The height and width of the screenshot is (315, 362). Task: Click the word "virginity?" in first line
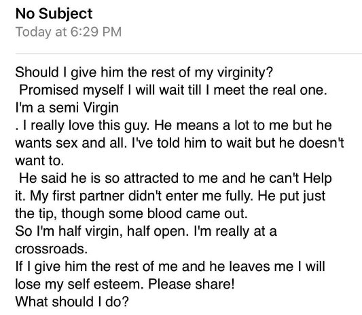pos(245,72)
